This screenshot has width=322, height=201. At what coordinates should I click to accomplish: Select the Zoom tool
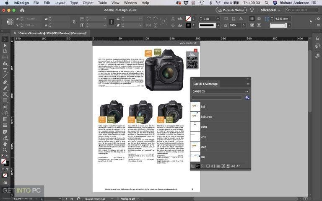pyautogui.click(x=5, y=150)
